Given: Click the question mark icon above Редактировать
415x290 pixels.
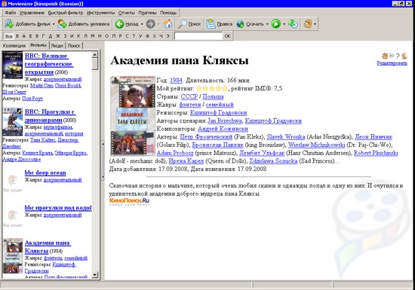Looking at the screenshot, I should (398, 56).
